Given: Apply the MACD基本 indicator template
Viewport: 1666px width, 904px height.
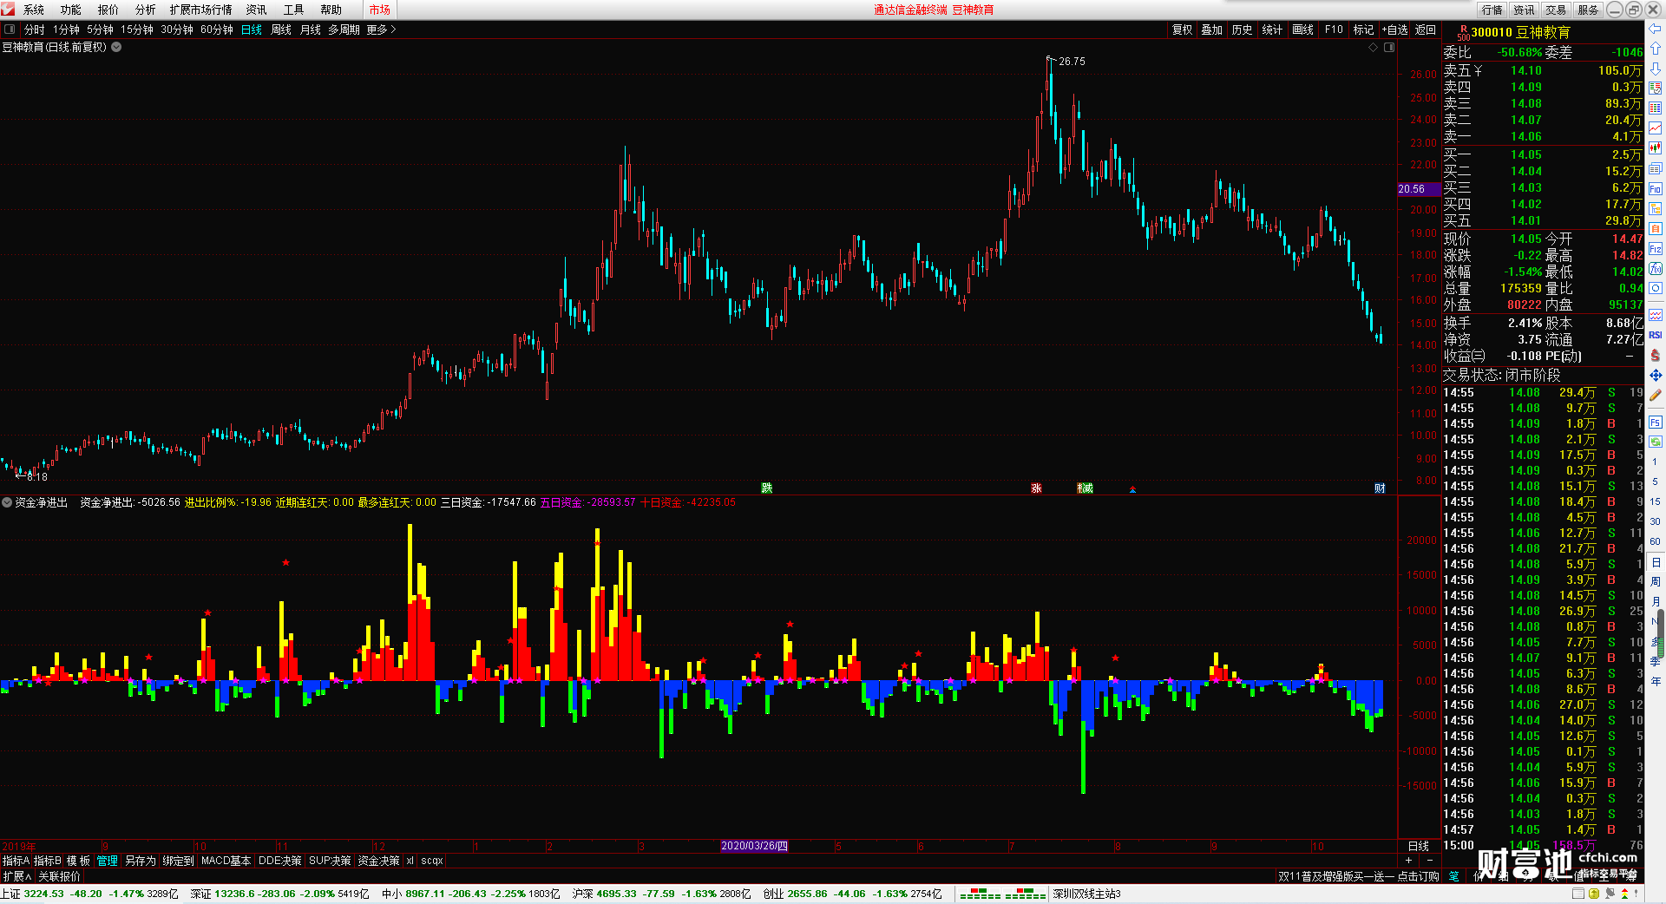Looking at the screenshot, I should [x=226, y=861].
